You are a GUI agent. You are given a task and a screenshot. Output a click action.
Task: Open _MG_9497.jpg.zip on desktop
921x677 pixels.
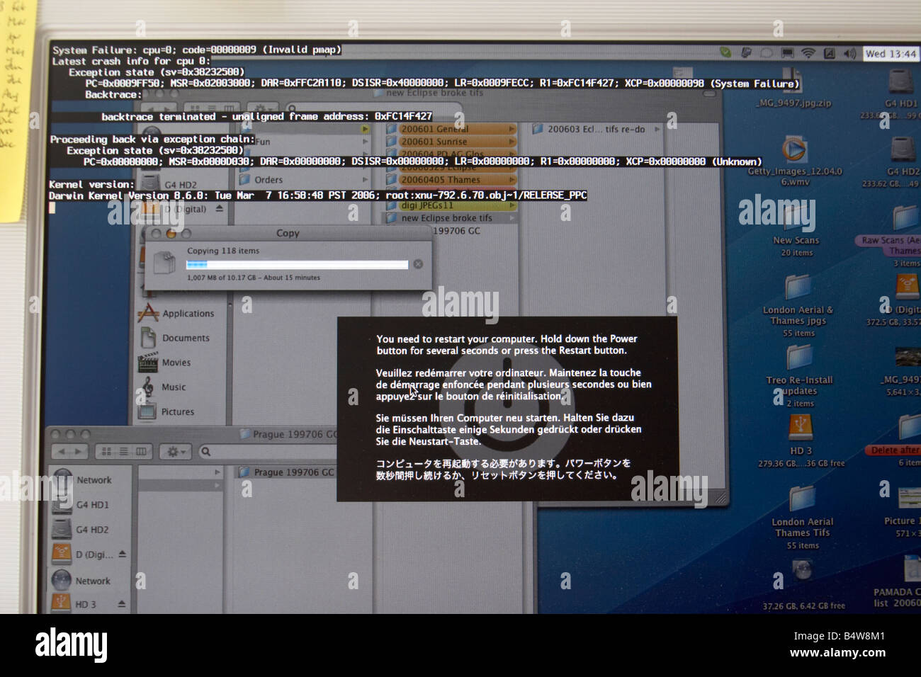793,89
